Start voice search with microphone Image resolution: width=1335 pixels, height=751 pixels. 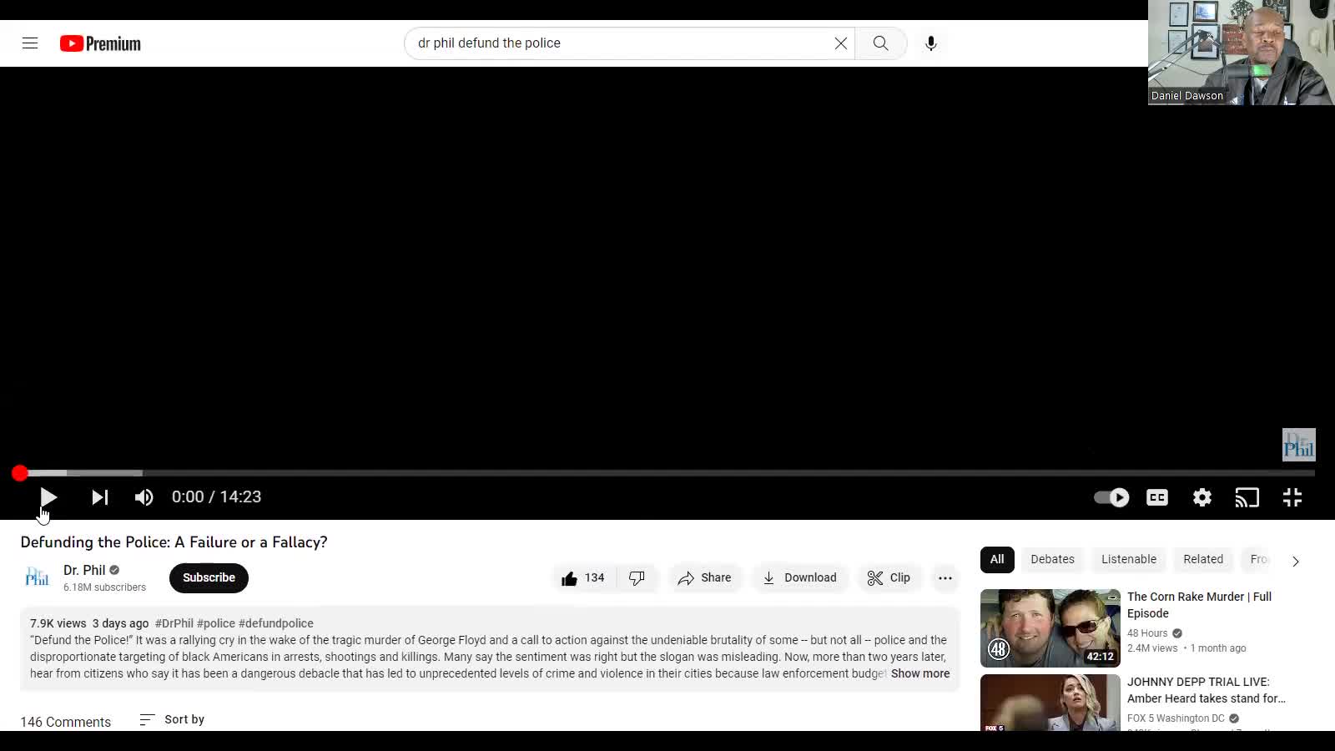click(931, 43)
